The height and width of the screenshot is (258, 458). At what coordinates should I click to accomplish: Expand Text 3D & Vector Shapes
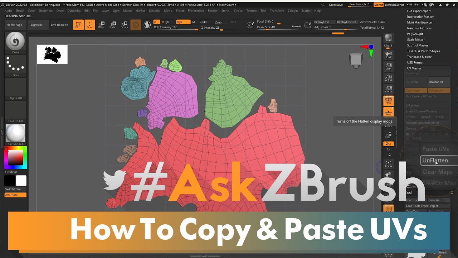[x=423, y=51]
